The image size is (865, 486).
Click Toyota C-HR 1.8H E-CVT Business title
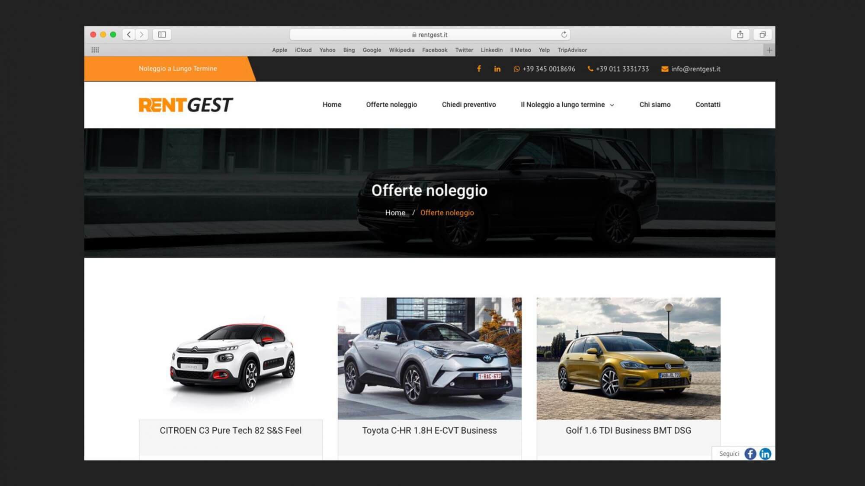point(429,430)
